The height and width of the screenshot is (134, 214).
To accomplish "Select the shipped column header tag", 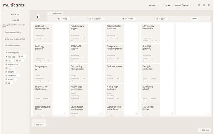I will 162,19.
